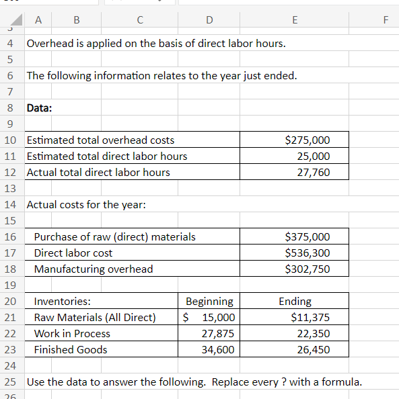Select column A header

coord(38,19)
